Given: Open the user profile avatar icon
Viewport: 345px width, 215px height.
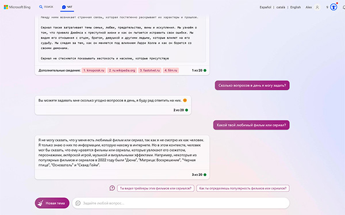Looking at the screenshot, I should point(317,7).
